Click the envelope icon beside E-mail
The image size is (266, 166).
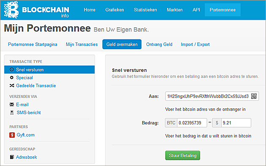coord(12,105)
